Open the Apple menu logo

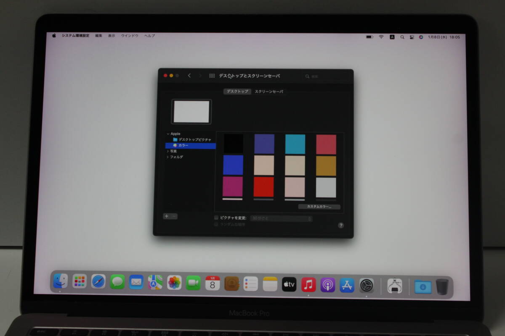[x=54, y=36]
